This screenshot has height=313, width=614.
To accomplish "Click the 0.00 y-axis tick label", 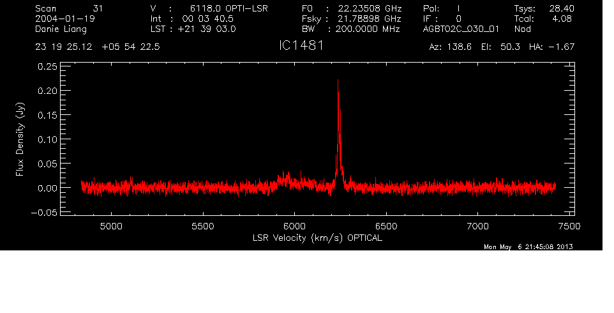I will click(x=47, y=188).
